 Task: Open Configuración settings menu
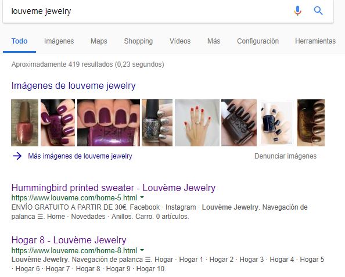click(258, 41)
